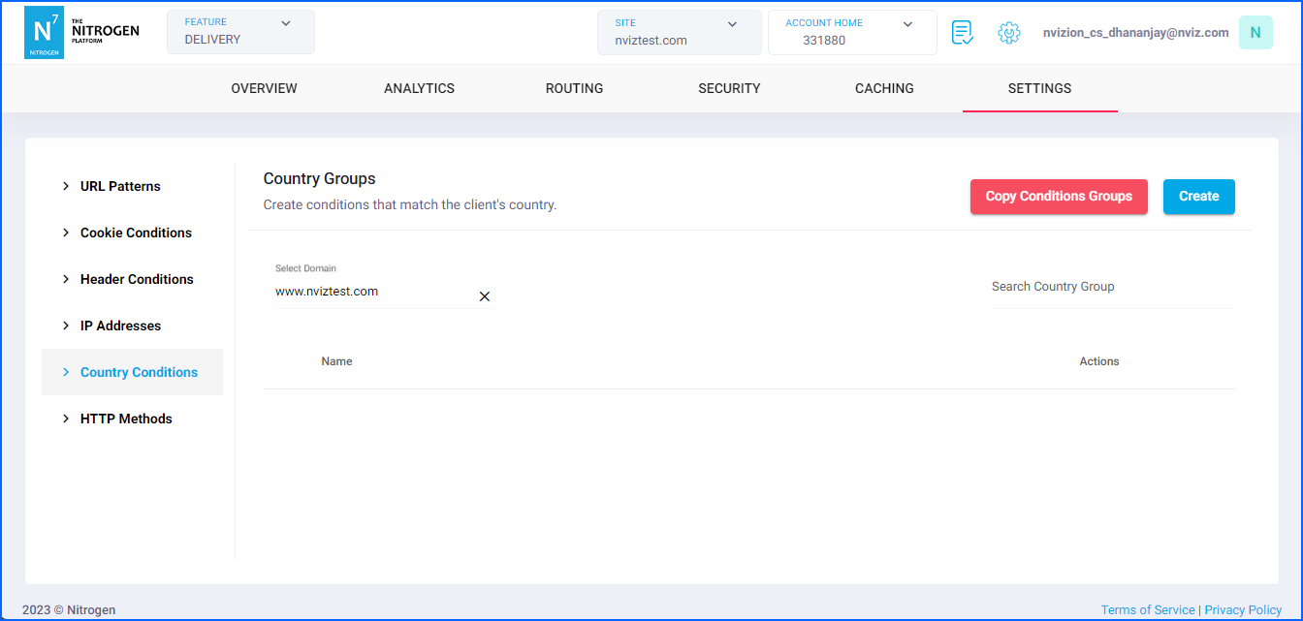Open the Site nviztest.com dropdown
This screenshot has width=1303, height=621.
pyautogui.click(x=679, y=32)
